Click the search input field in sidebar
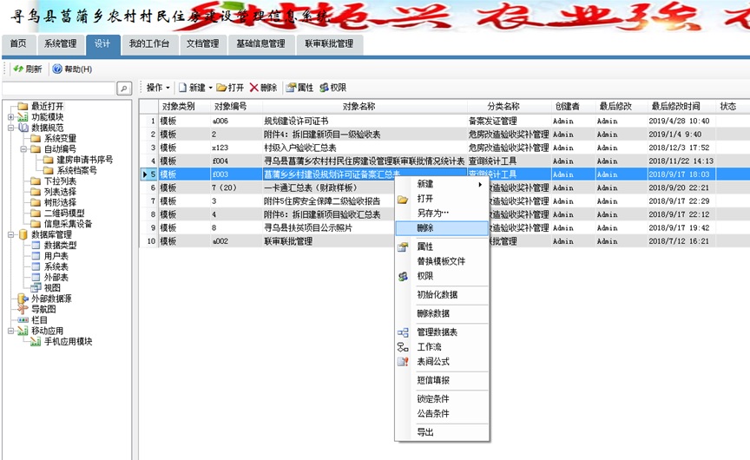 point(58,88)
